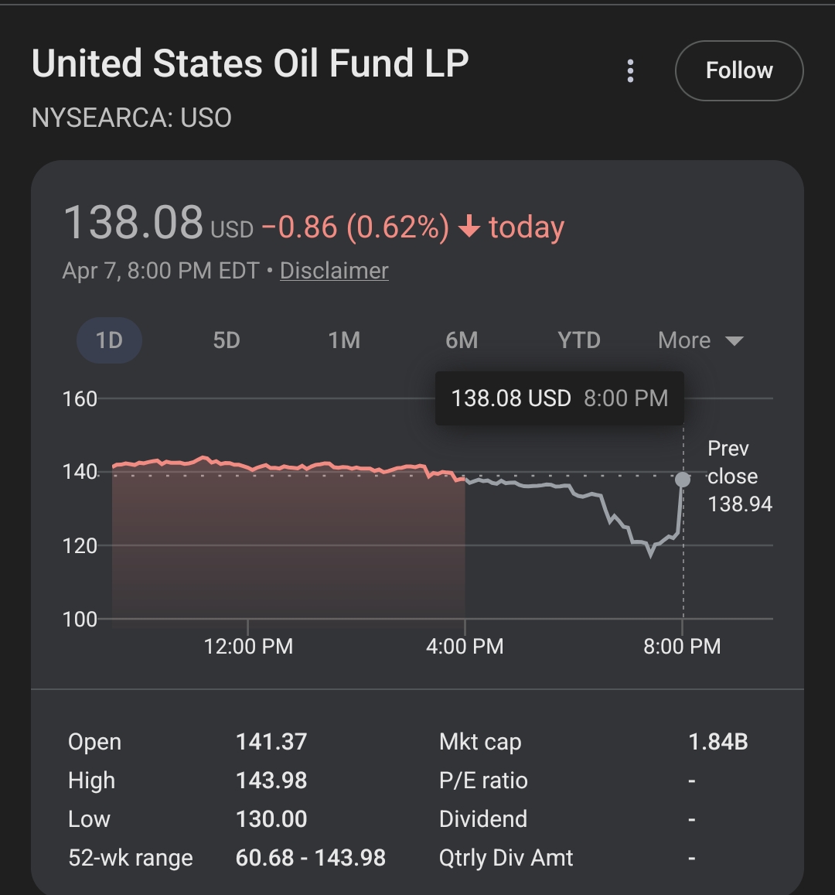Click the dropdown arrow beside More
The image size is (835, 895).
click(734, 341)
